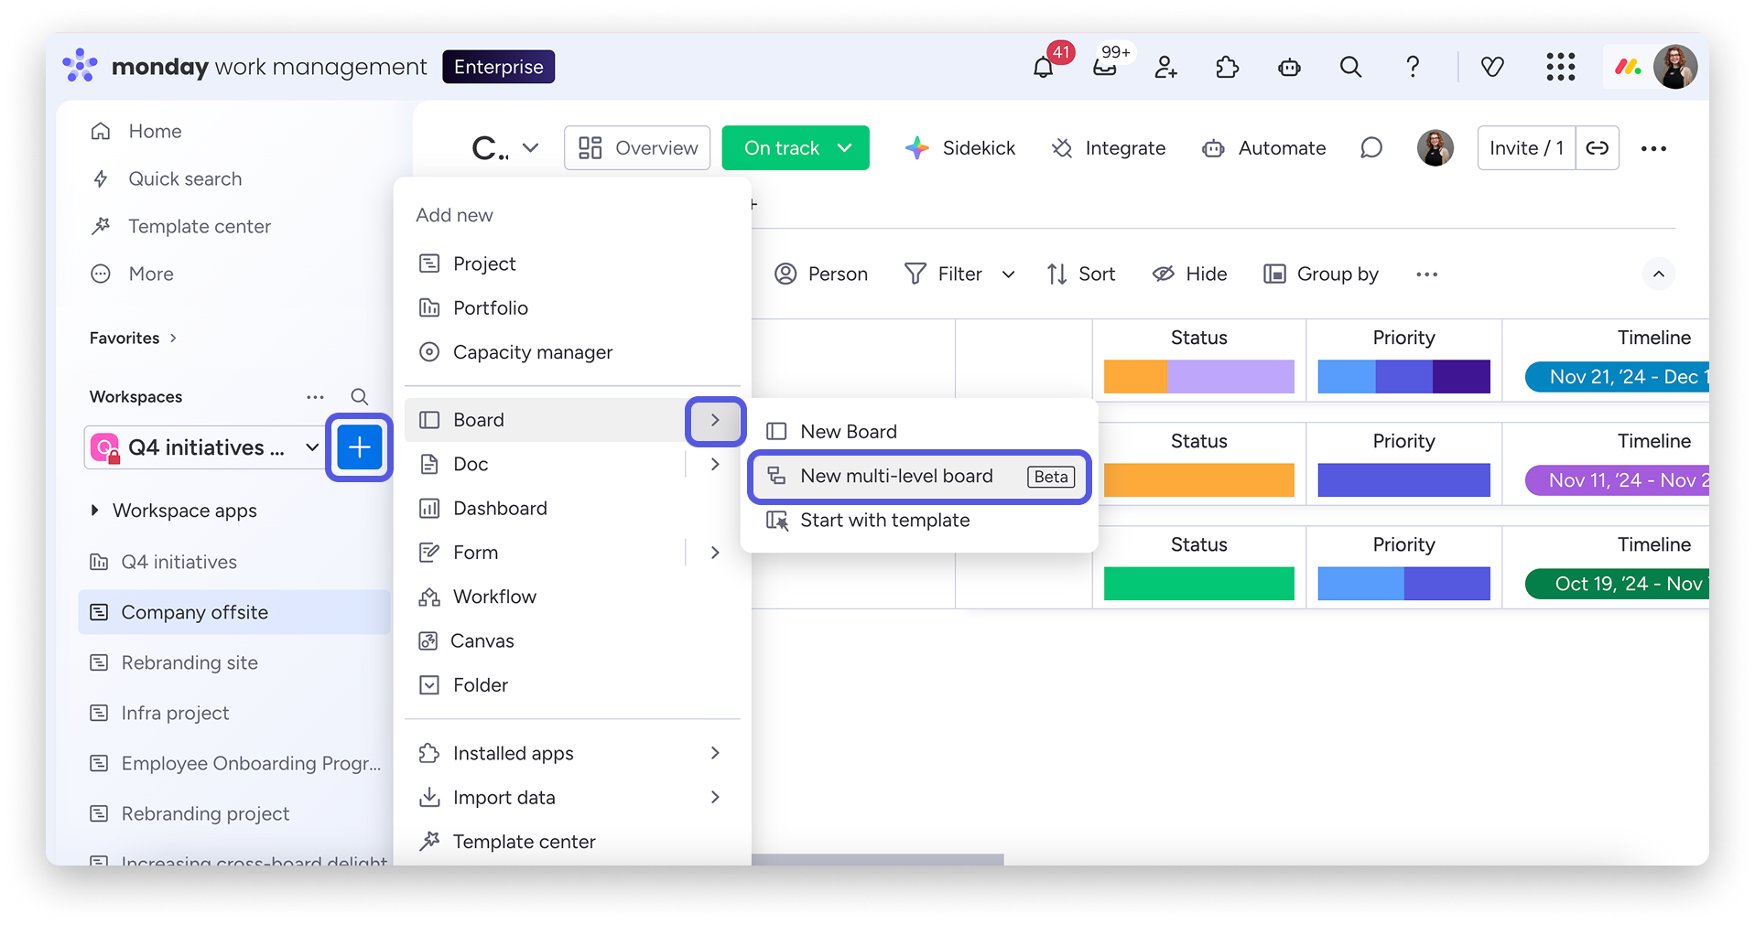Click the invite members icon
Screen dimensions: 1755x925
pyautogui.click(x=1165, y=67)
